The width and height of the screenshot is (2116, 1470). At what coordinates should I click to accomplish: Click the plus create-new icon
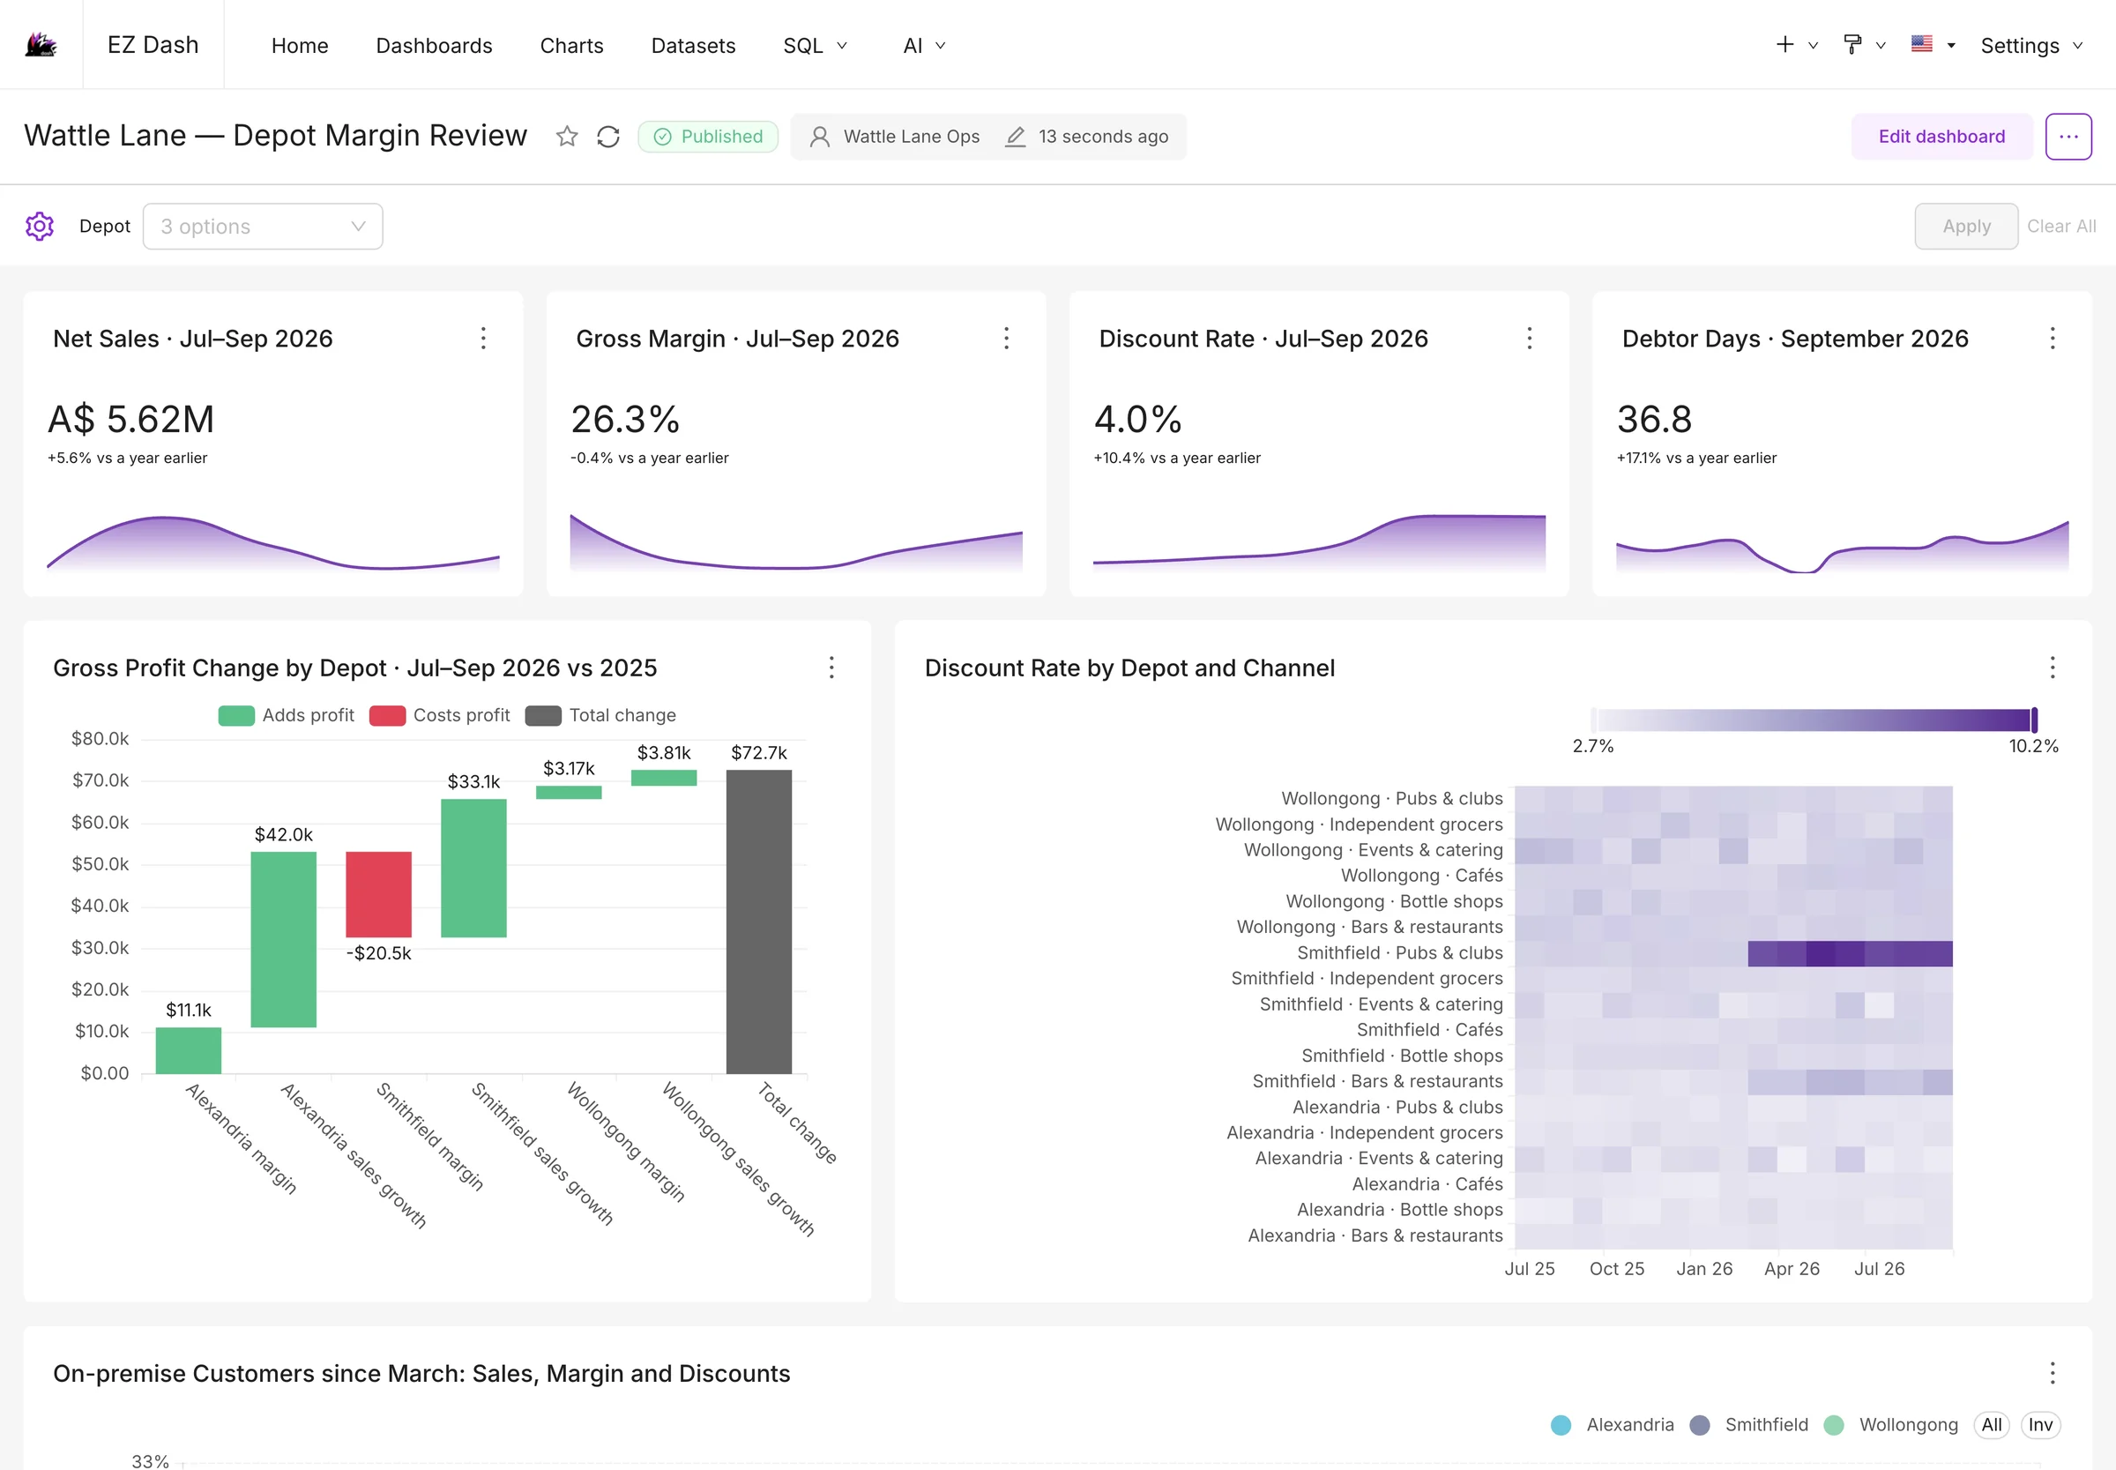(x=1784, y=44)
